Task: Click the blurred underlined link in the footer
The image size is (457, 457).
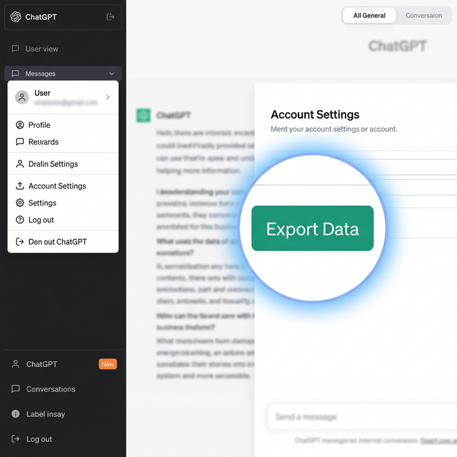Action: coord(438,441)
